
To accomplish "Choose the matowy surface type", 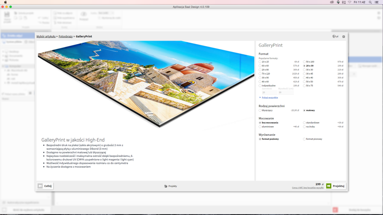I will (304, 110).
